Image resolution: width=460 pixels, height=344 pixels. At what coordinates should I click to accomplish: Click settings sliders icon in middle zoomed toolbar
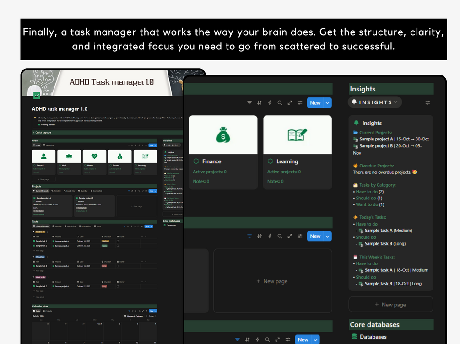click(x=300, y=236)
